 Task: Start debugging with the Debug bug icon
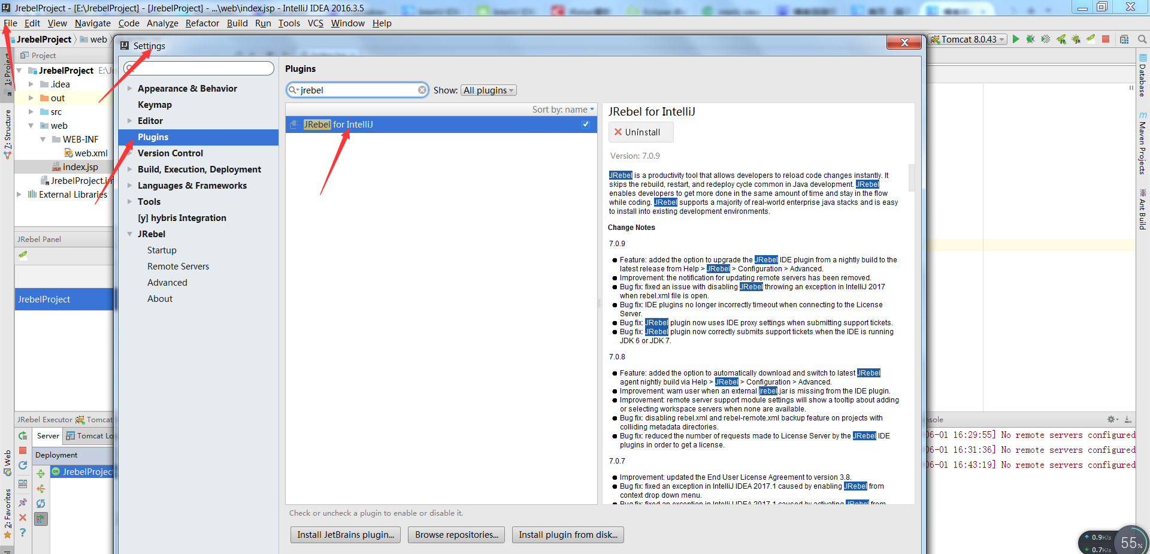(1030, 40)
